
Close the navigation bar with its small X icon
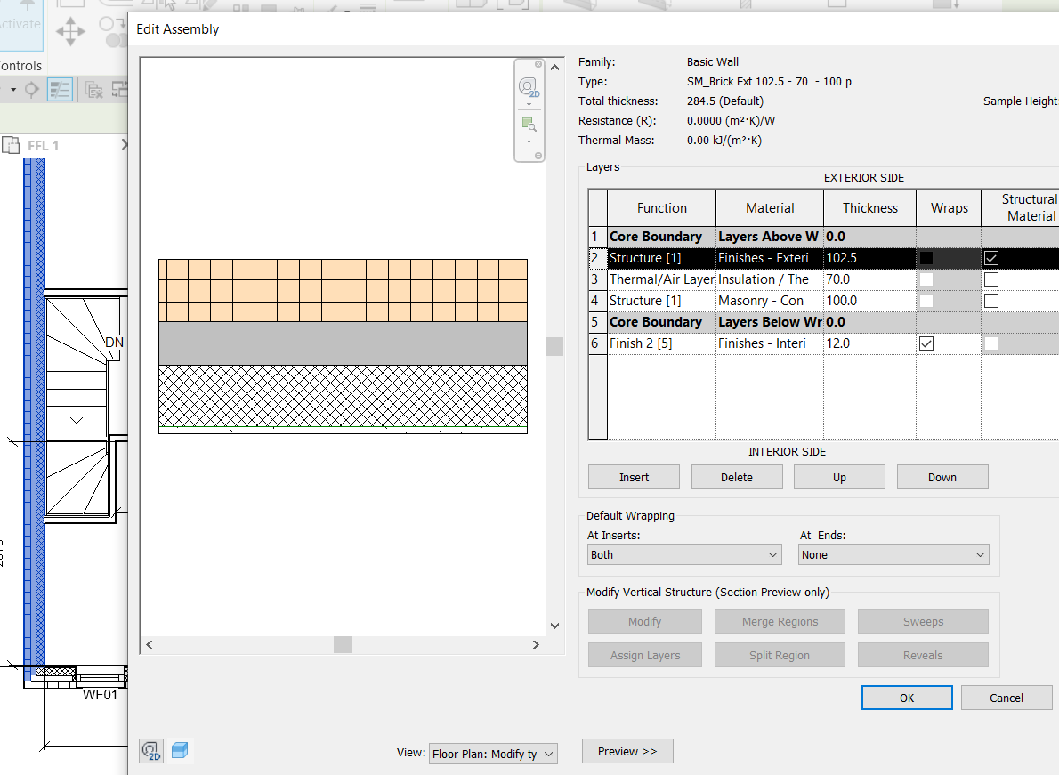pos(538,64)
